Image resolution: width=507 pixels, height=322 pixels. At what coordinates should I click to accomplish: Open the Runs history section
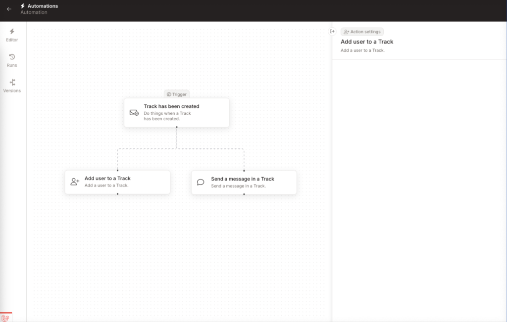point(12,60)
